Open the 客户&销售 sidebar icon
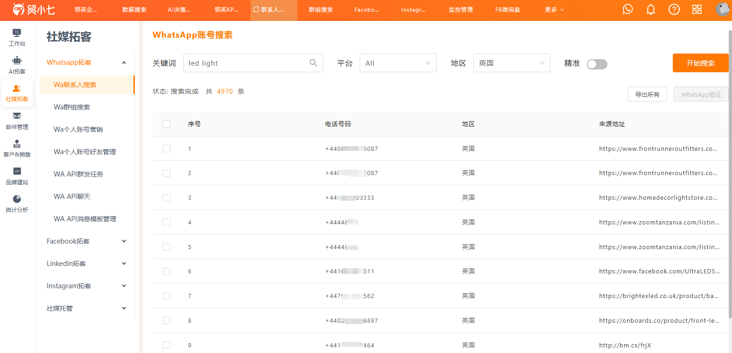Image resolution: width=732 pixels, height=353 pixels. click(17, 149)
